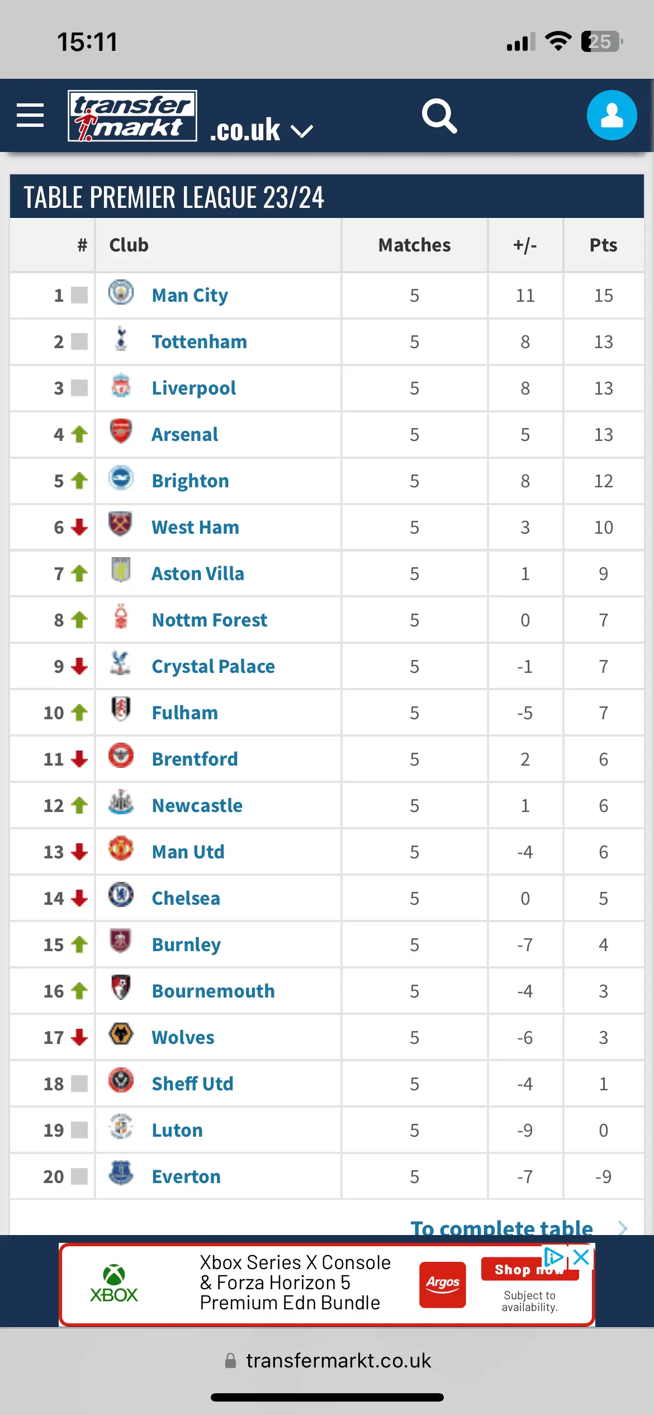
Task: Tap the Argos red logo
Action: (x=443, y=1284)
